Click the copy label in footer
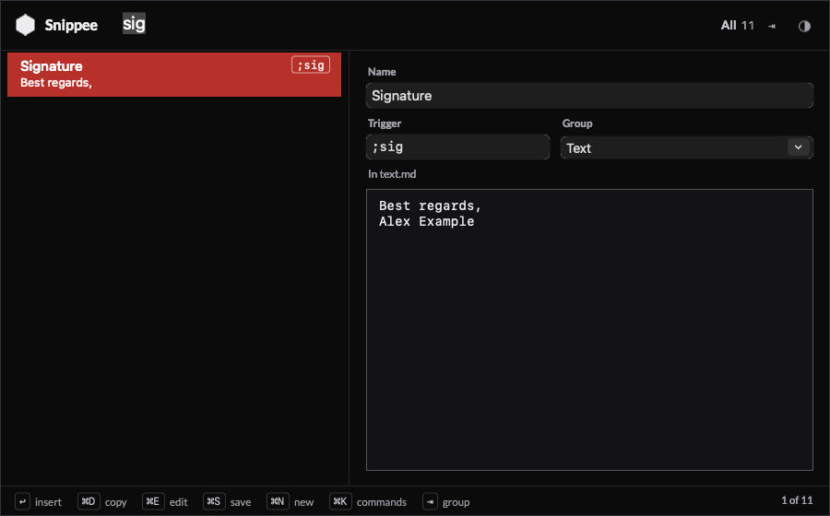This screenshot has height=516, width=830. 116,502
